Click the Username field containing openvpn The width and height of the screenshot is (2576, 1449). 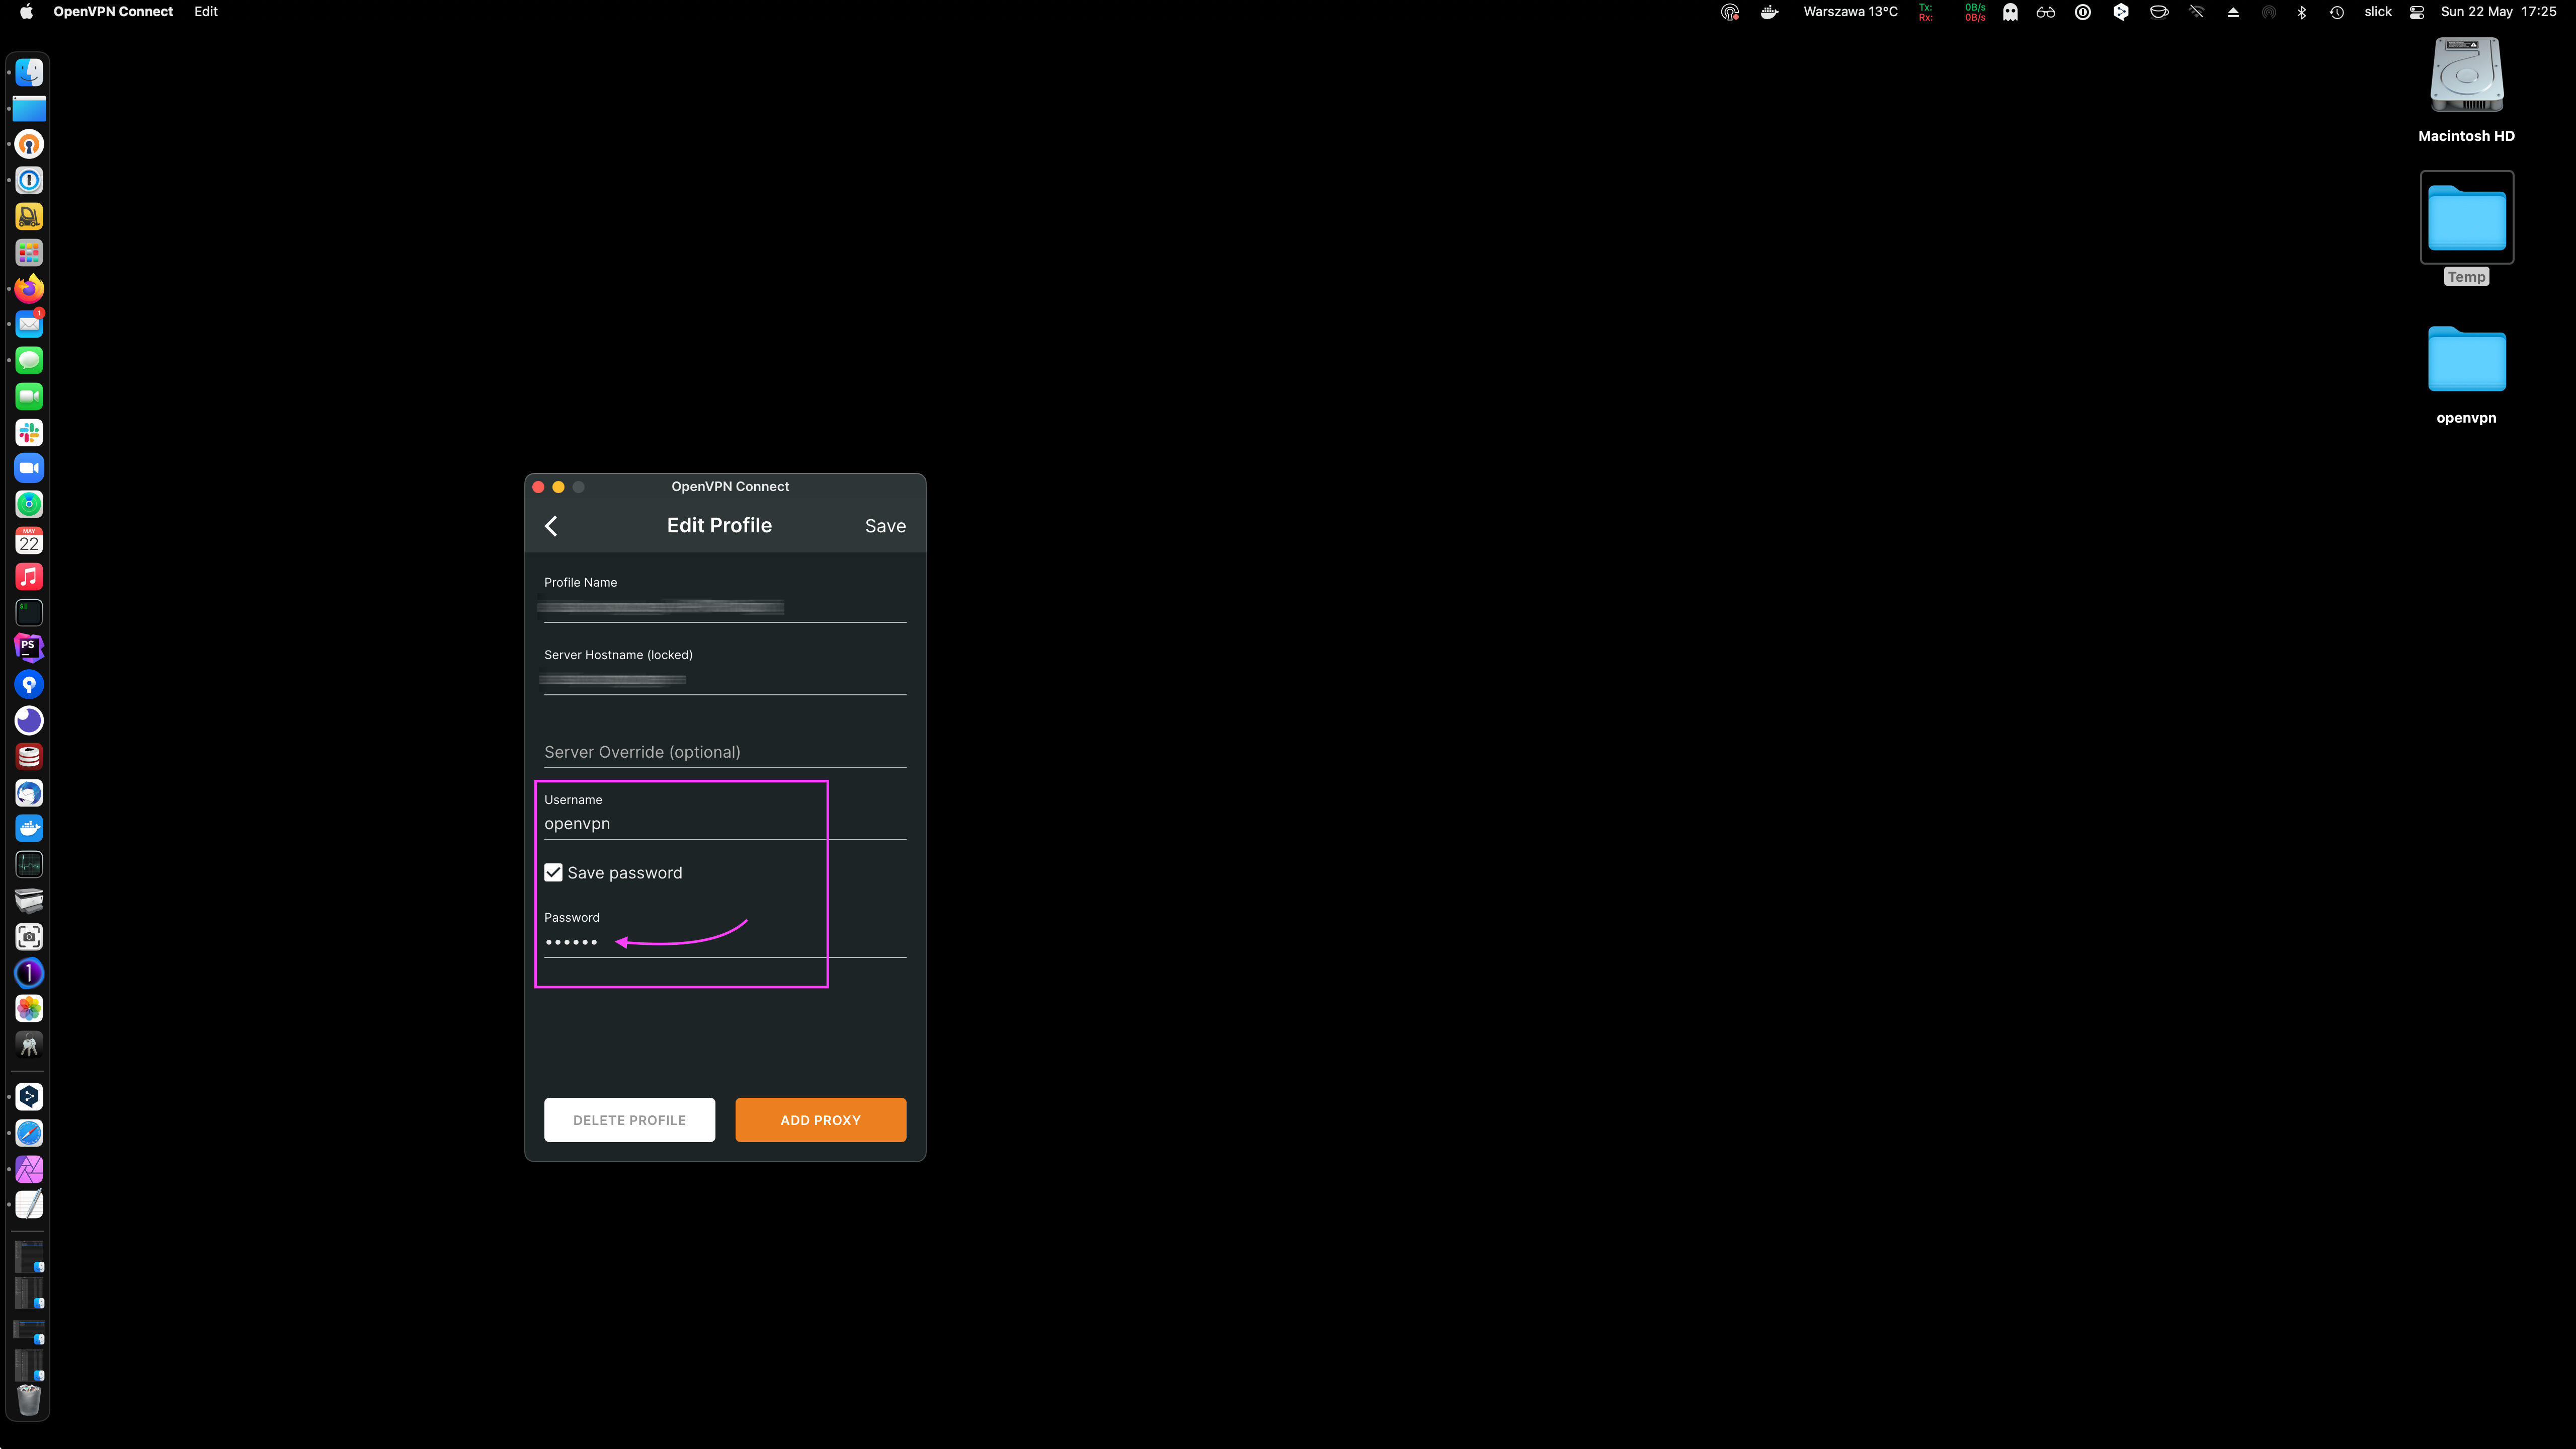(725, 824)
